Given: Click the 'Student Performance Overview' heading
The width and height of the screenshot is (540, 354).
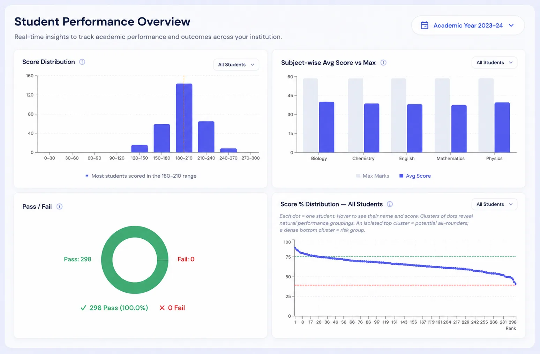Looking at the screenshot, I should click(102, 22).
